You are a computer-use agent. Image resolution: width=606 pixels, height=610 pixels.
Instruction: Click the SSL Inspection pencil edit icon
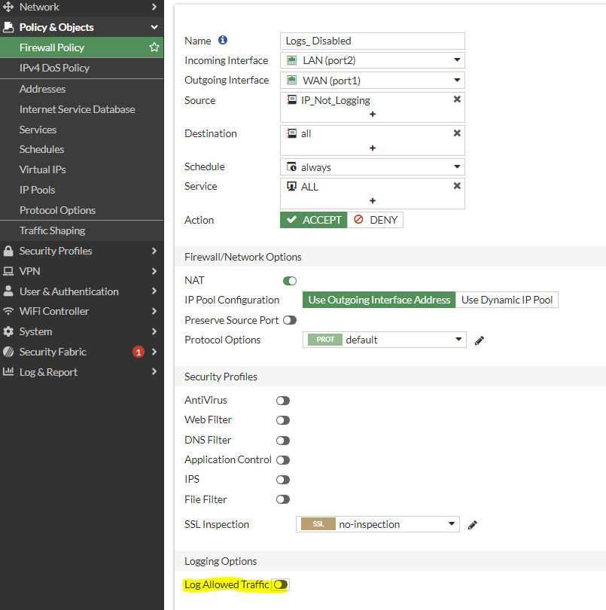473,525
